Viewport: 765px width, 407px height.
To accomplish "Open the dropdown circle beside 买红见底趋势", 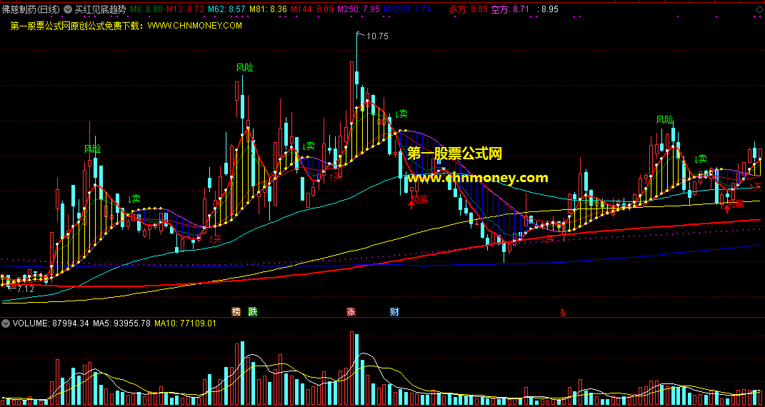I will pos(68,9).
